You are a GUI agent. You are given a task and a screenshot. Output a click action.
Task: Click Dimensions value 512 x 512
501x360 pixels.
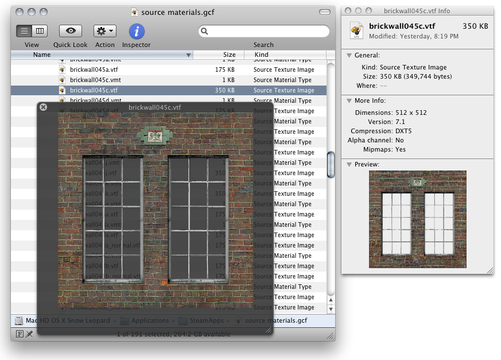[x=411, y=113]
